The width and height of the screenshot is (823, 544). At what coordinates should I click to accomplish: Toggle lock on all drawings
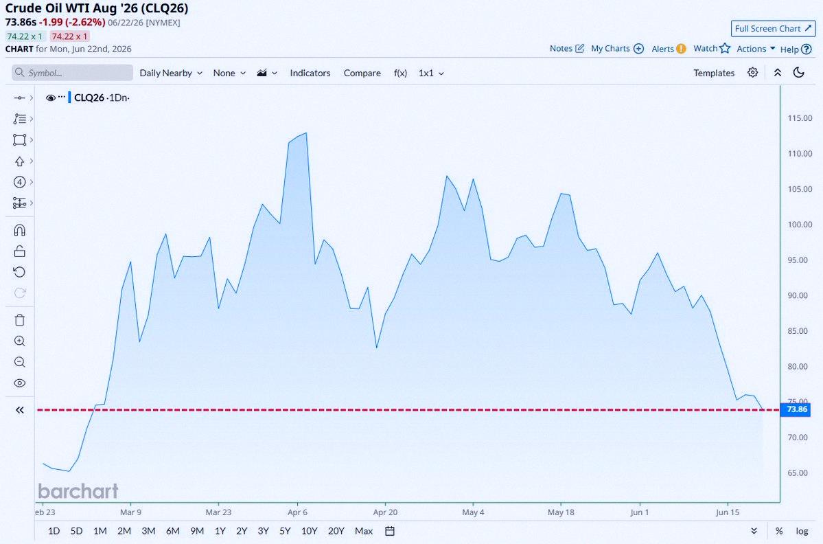[19, 251]
